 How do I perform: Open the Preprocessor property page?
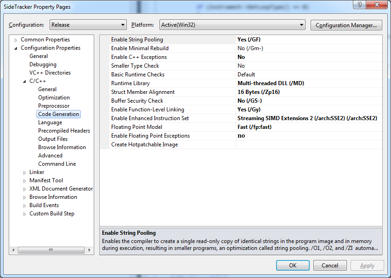[54, 106]
